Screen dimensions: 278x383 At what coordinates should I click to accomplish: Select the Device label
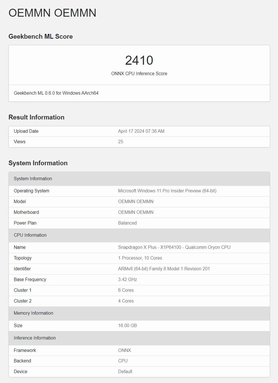[x=20, y=372]
